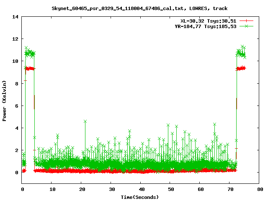Click x-axis tick label 10
Viewport: 268px width, 201px height.
[52, 189]
